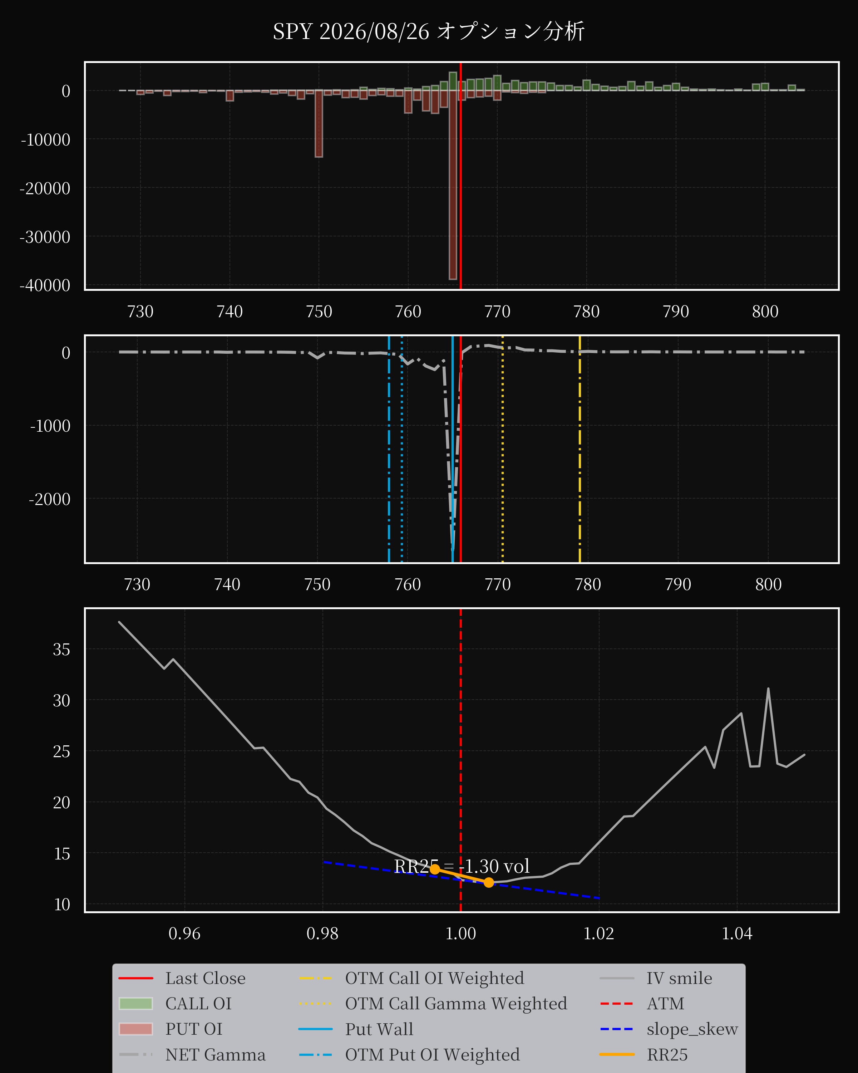Click the dotted yellow OTM Call Gamma line
Screen dimensions: 858x1073
pyautogui.click(x=502, y=449)
